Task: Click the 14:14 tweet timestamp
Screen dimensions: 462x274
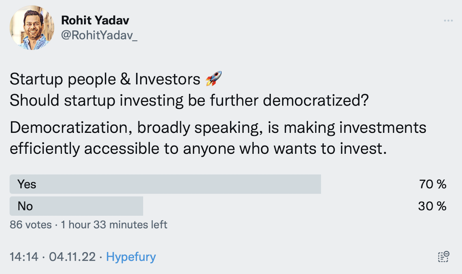Action: tap(24, 256)
